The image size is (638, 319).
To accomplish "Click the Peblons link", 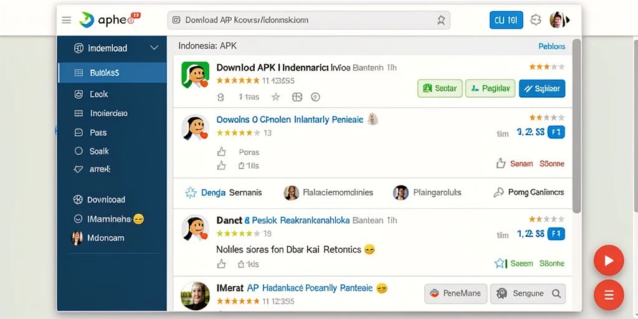I will pyautogui.click(x=552, y=46).
